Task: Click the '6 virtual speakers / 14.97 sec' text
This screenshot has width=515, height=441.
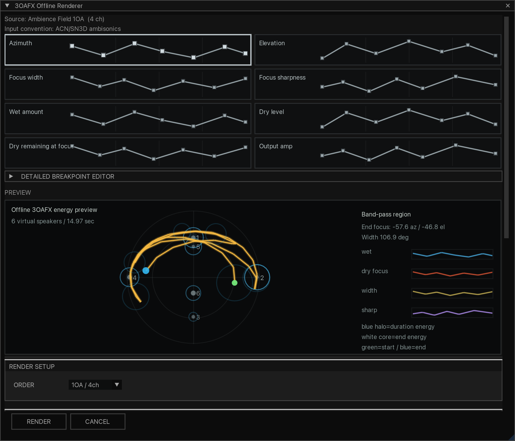Action: point(53,221)
